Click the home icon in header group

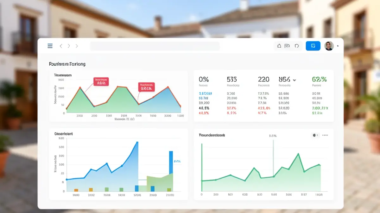[279, 46]
